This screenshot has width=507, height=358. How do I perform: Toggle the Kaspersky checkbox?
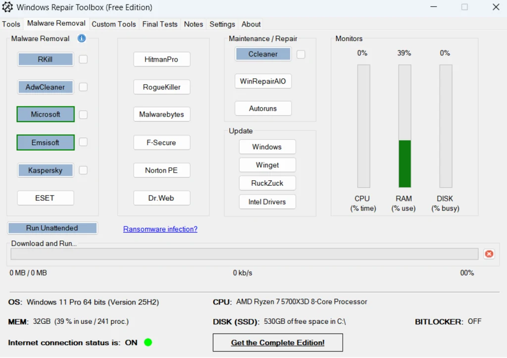(x=83, y=170)
